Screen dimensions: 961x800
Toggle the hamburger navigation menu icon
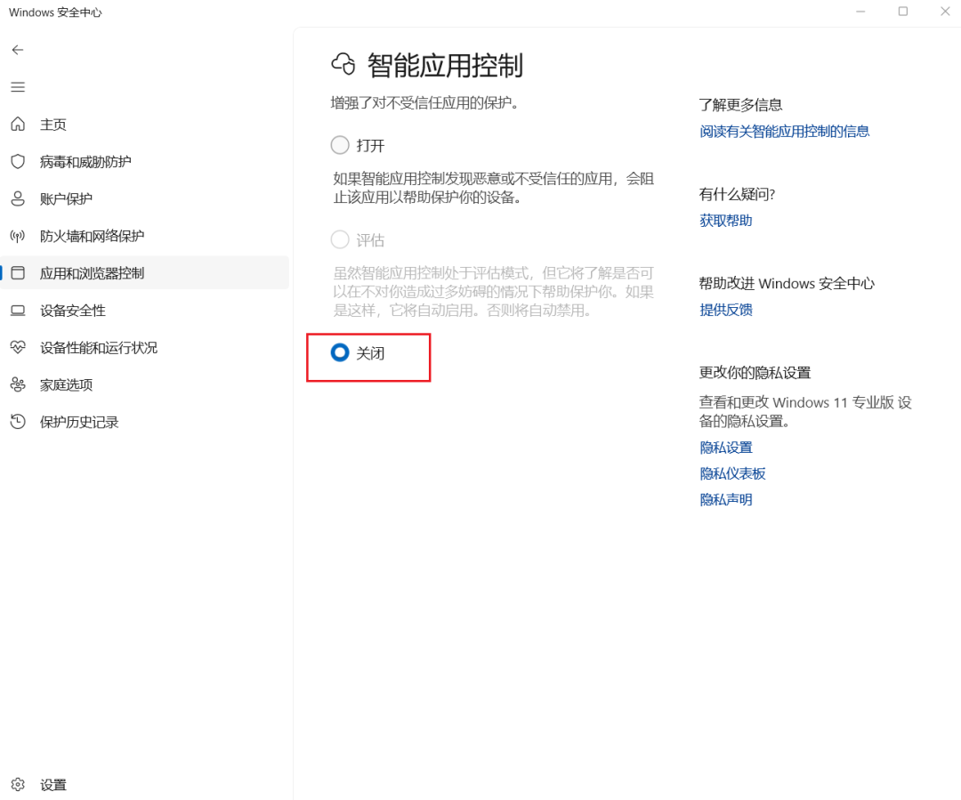point(18,87)
